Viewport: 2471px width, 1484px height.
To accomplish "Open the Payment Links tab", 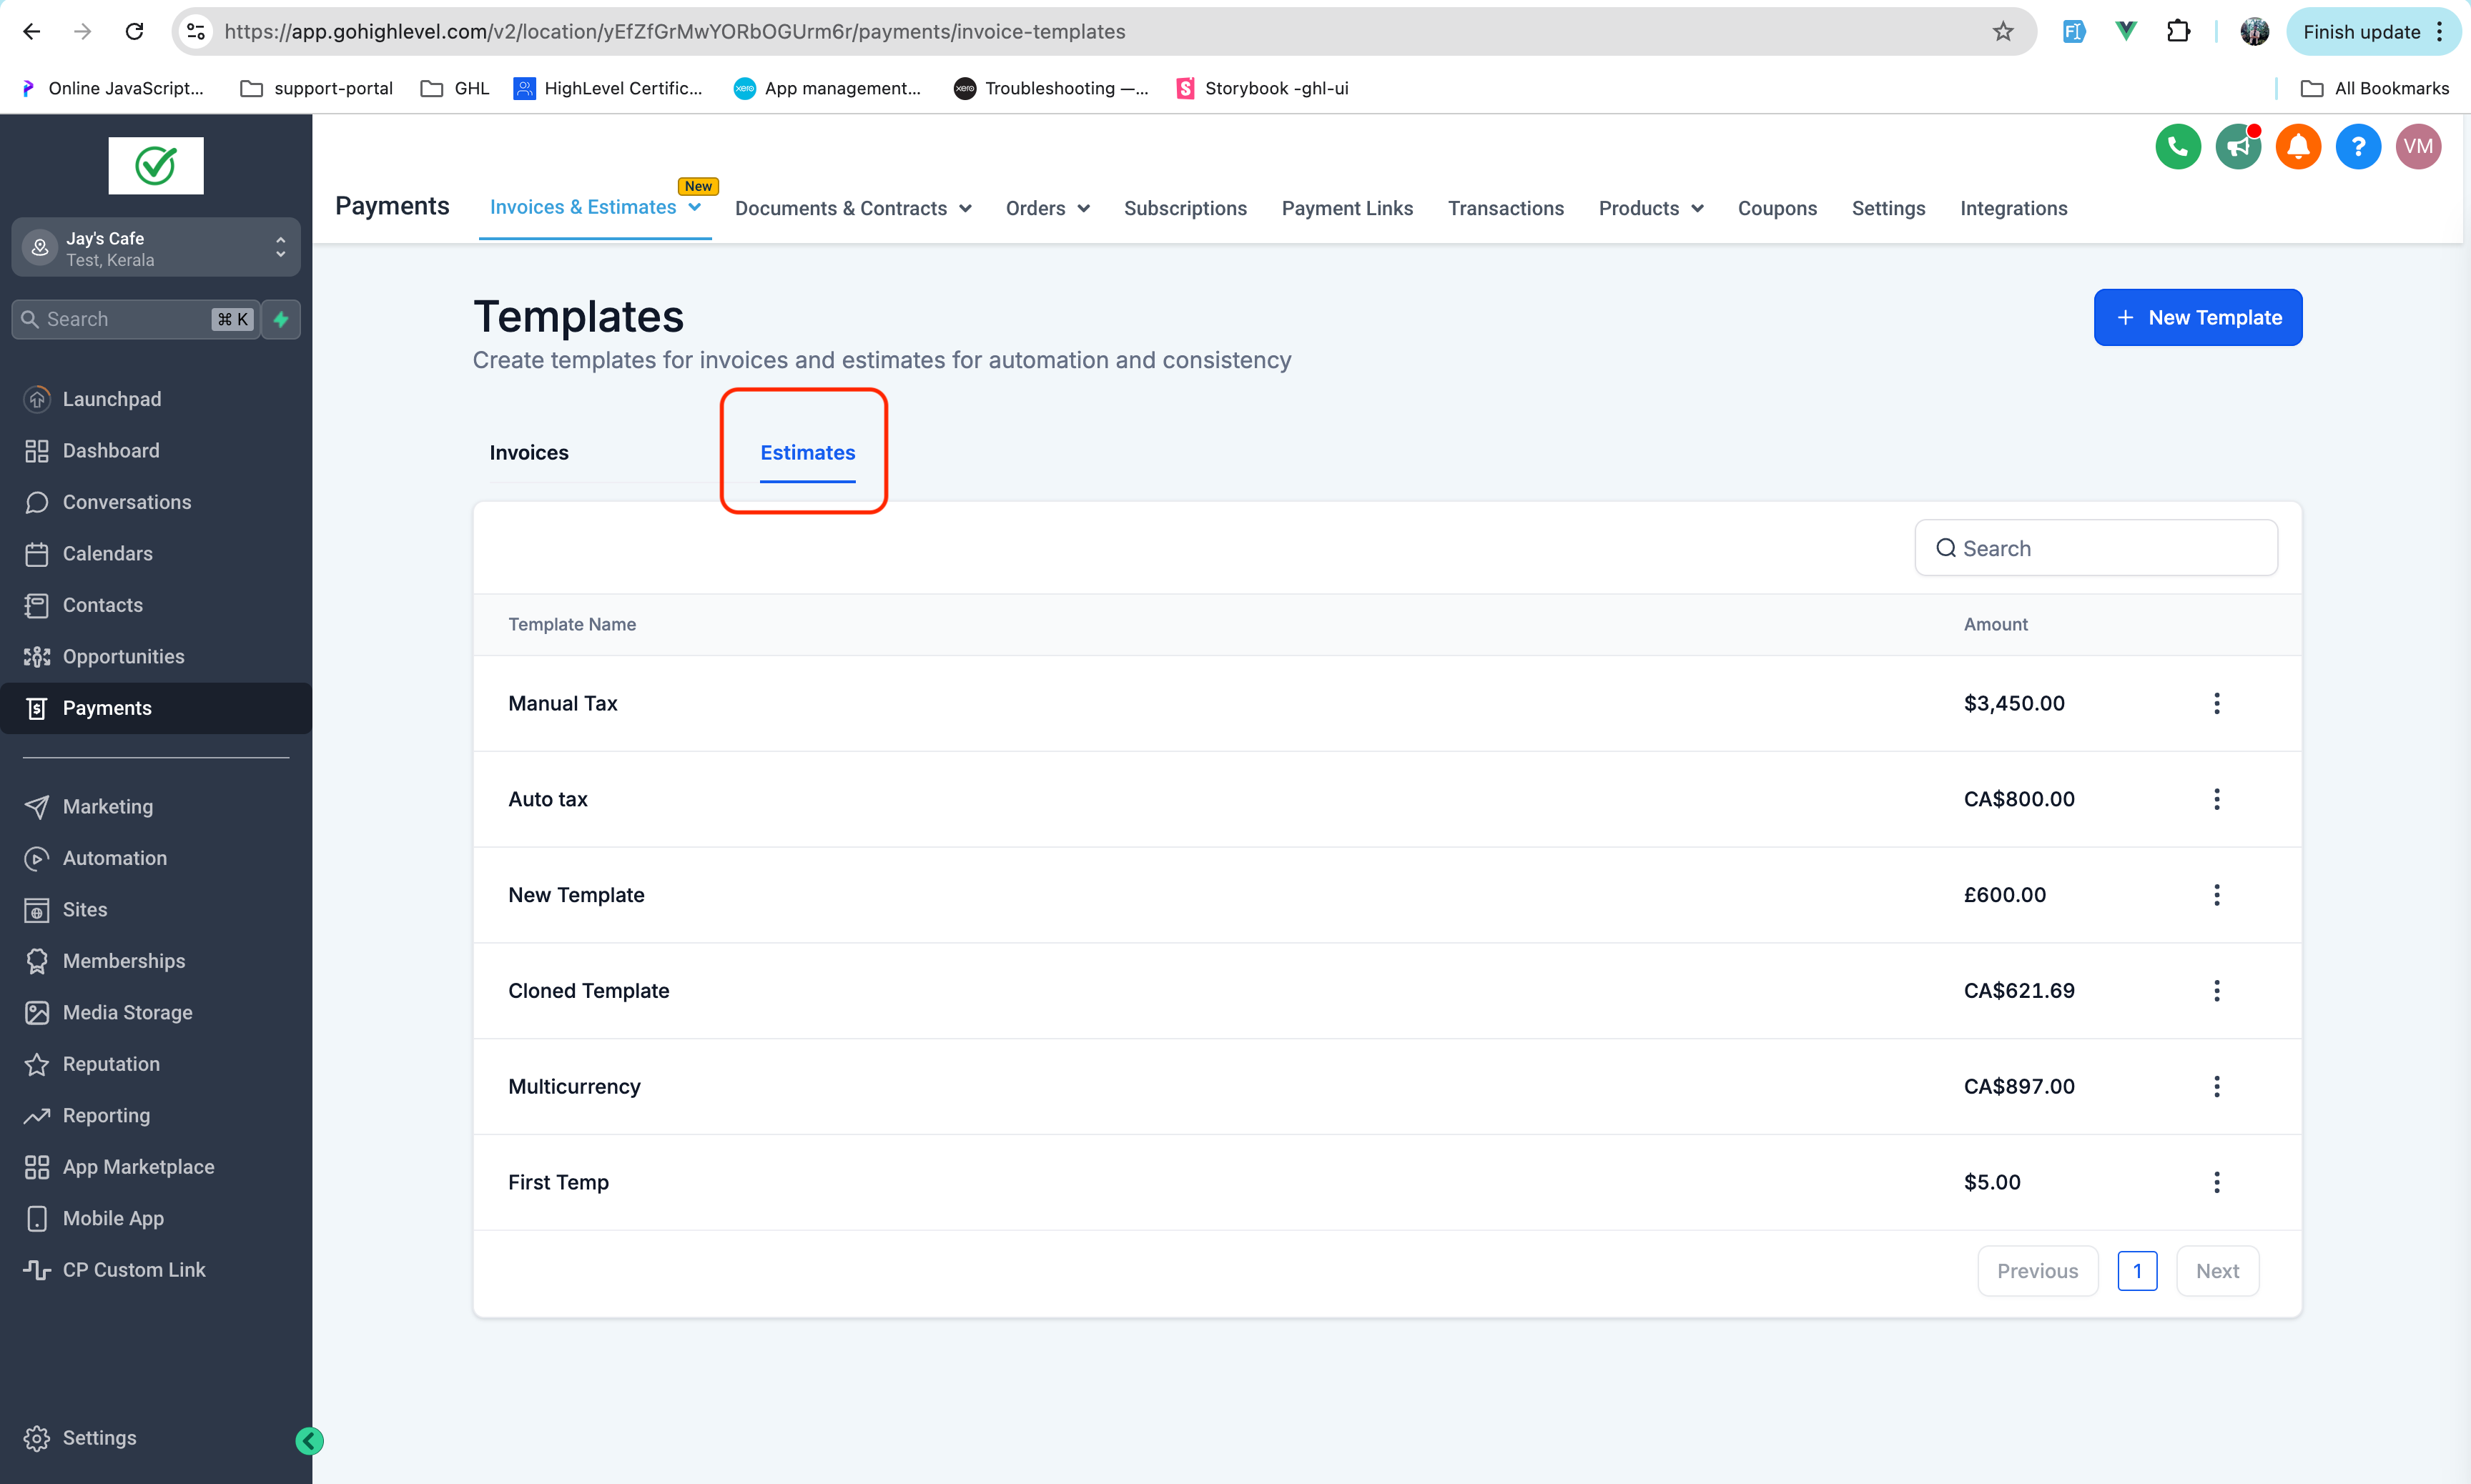I will pyautogui.click(x=1347, y=209).
